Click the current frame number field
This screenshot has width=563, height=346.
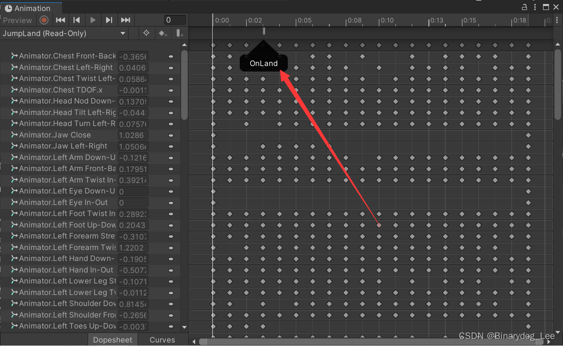(x=175, y=20)
